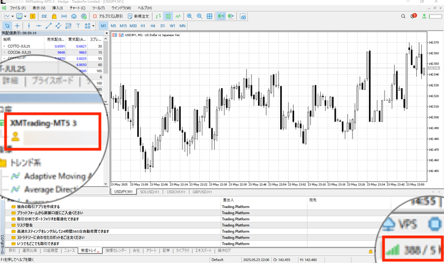Open the エキスパート toolbox tab
Viewport: 444px width, 263px height.
coord(203,251)
